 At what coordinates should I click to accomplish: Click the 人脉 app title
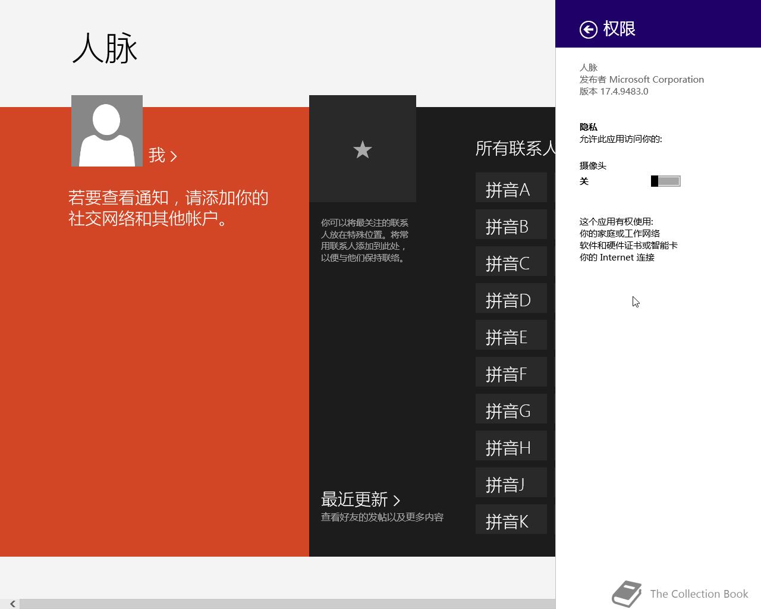(x=105, y=48)
